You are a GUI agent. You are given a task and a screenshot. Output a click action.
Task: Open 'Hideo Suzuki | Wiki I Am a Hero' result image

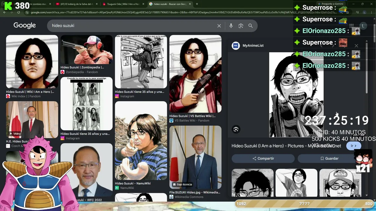(x=32, y=62)
